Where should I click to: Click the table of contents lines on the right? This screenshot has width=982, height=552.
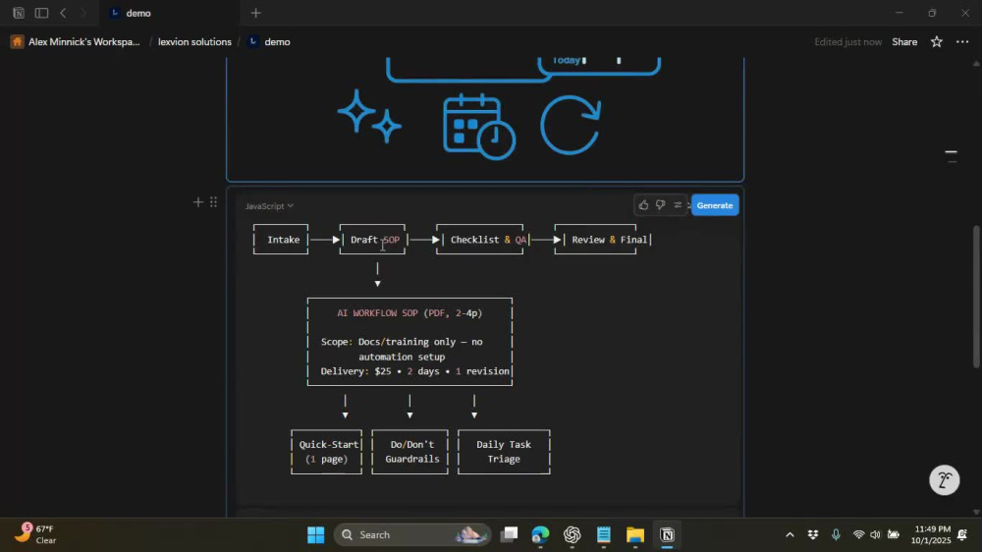(951, 156)
